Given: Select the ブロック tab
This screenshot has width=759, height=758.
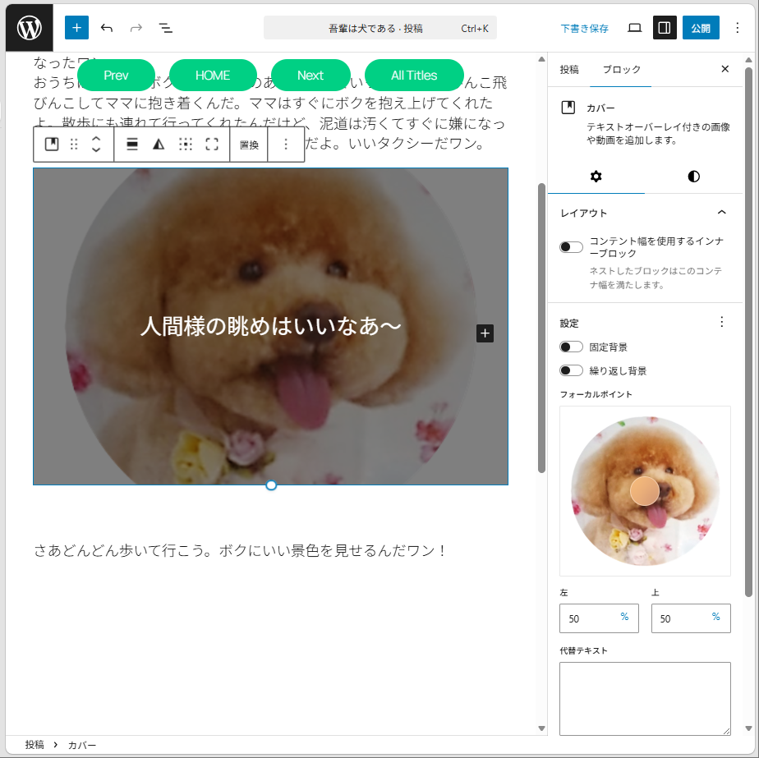Looking at the screenshot, I should pyautogui.click(x=621, y=70).
